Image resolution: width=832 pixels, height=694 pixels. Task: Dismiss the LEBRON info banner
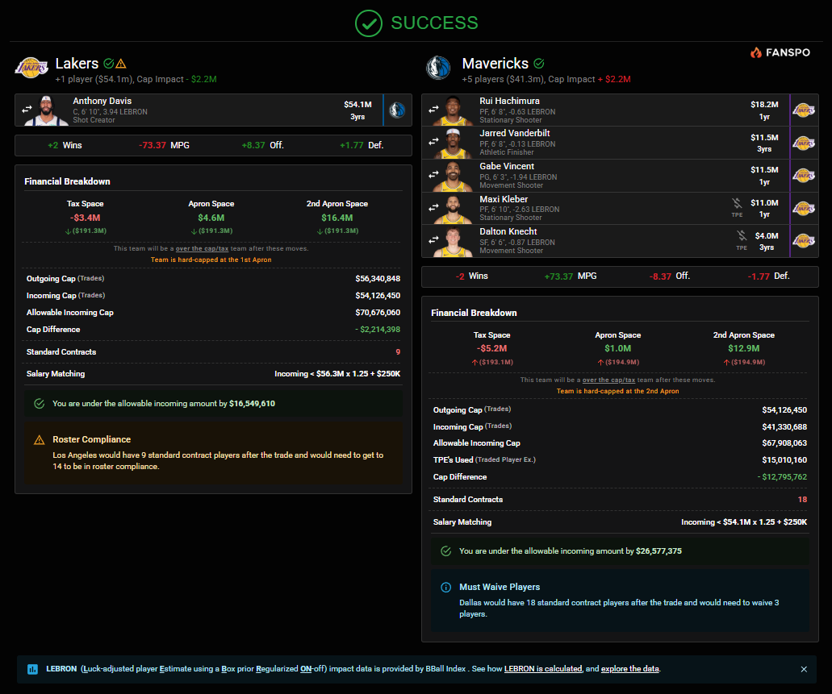(804, 669)
